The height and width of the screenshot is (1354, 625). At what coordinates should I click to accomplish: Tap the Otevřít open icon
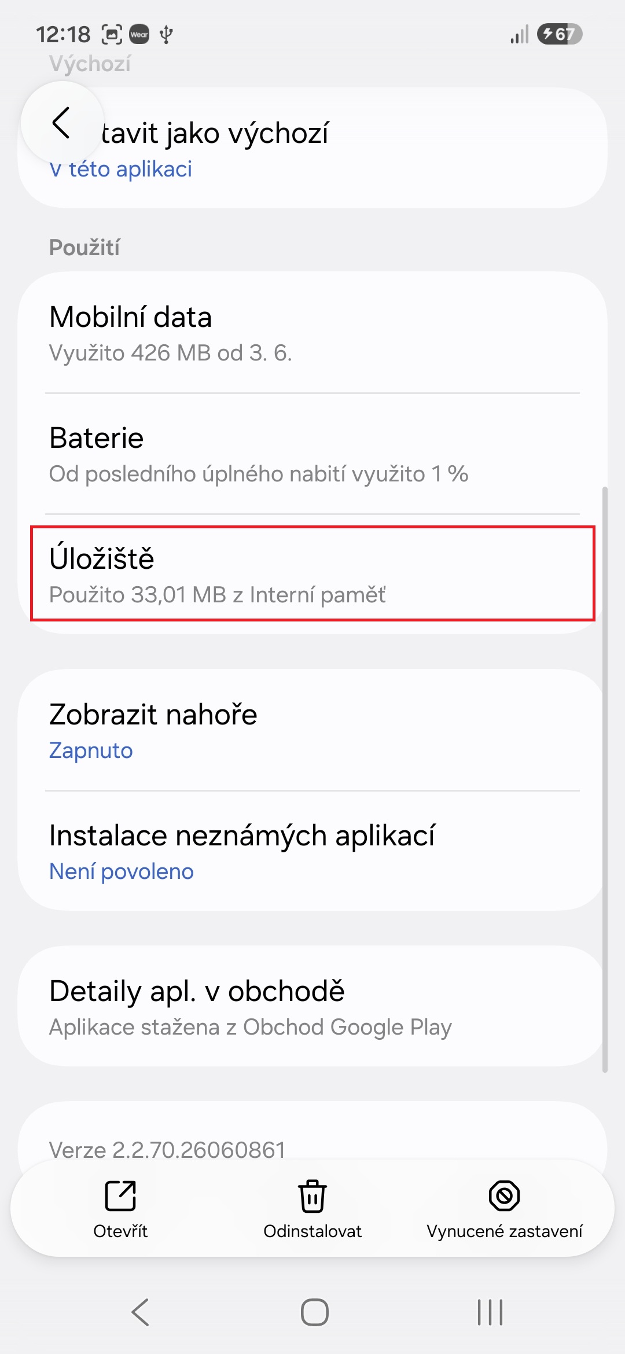pyautogui.click(x=120, y=1195)
